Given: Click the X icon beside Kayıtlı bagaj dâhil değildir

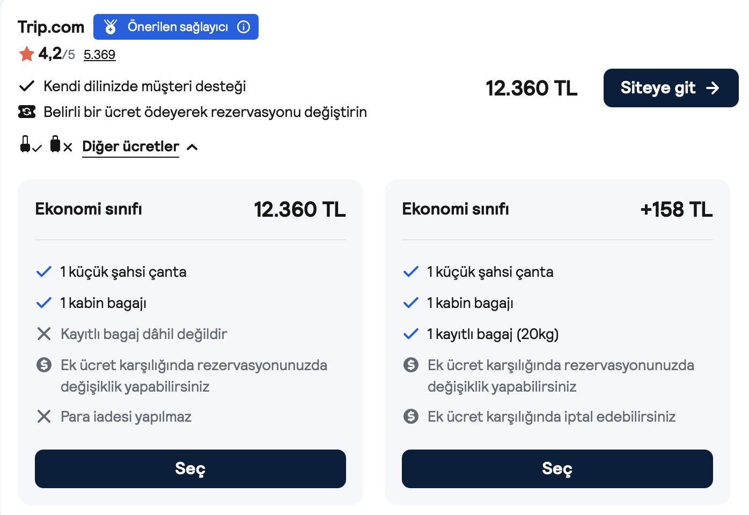Looking at the screenshot, I should tap(44, 334).
